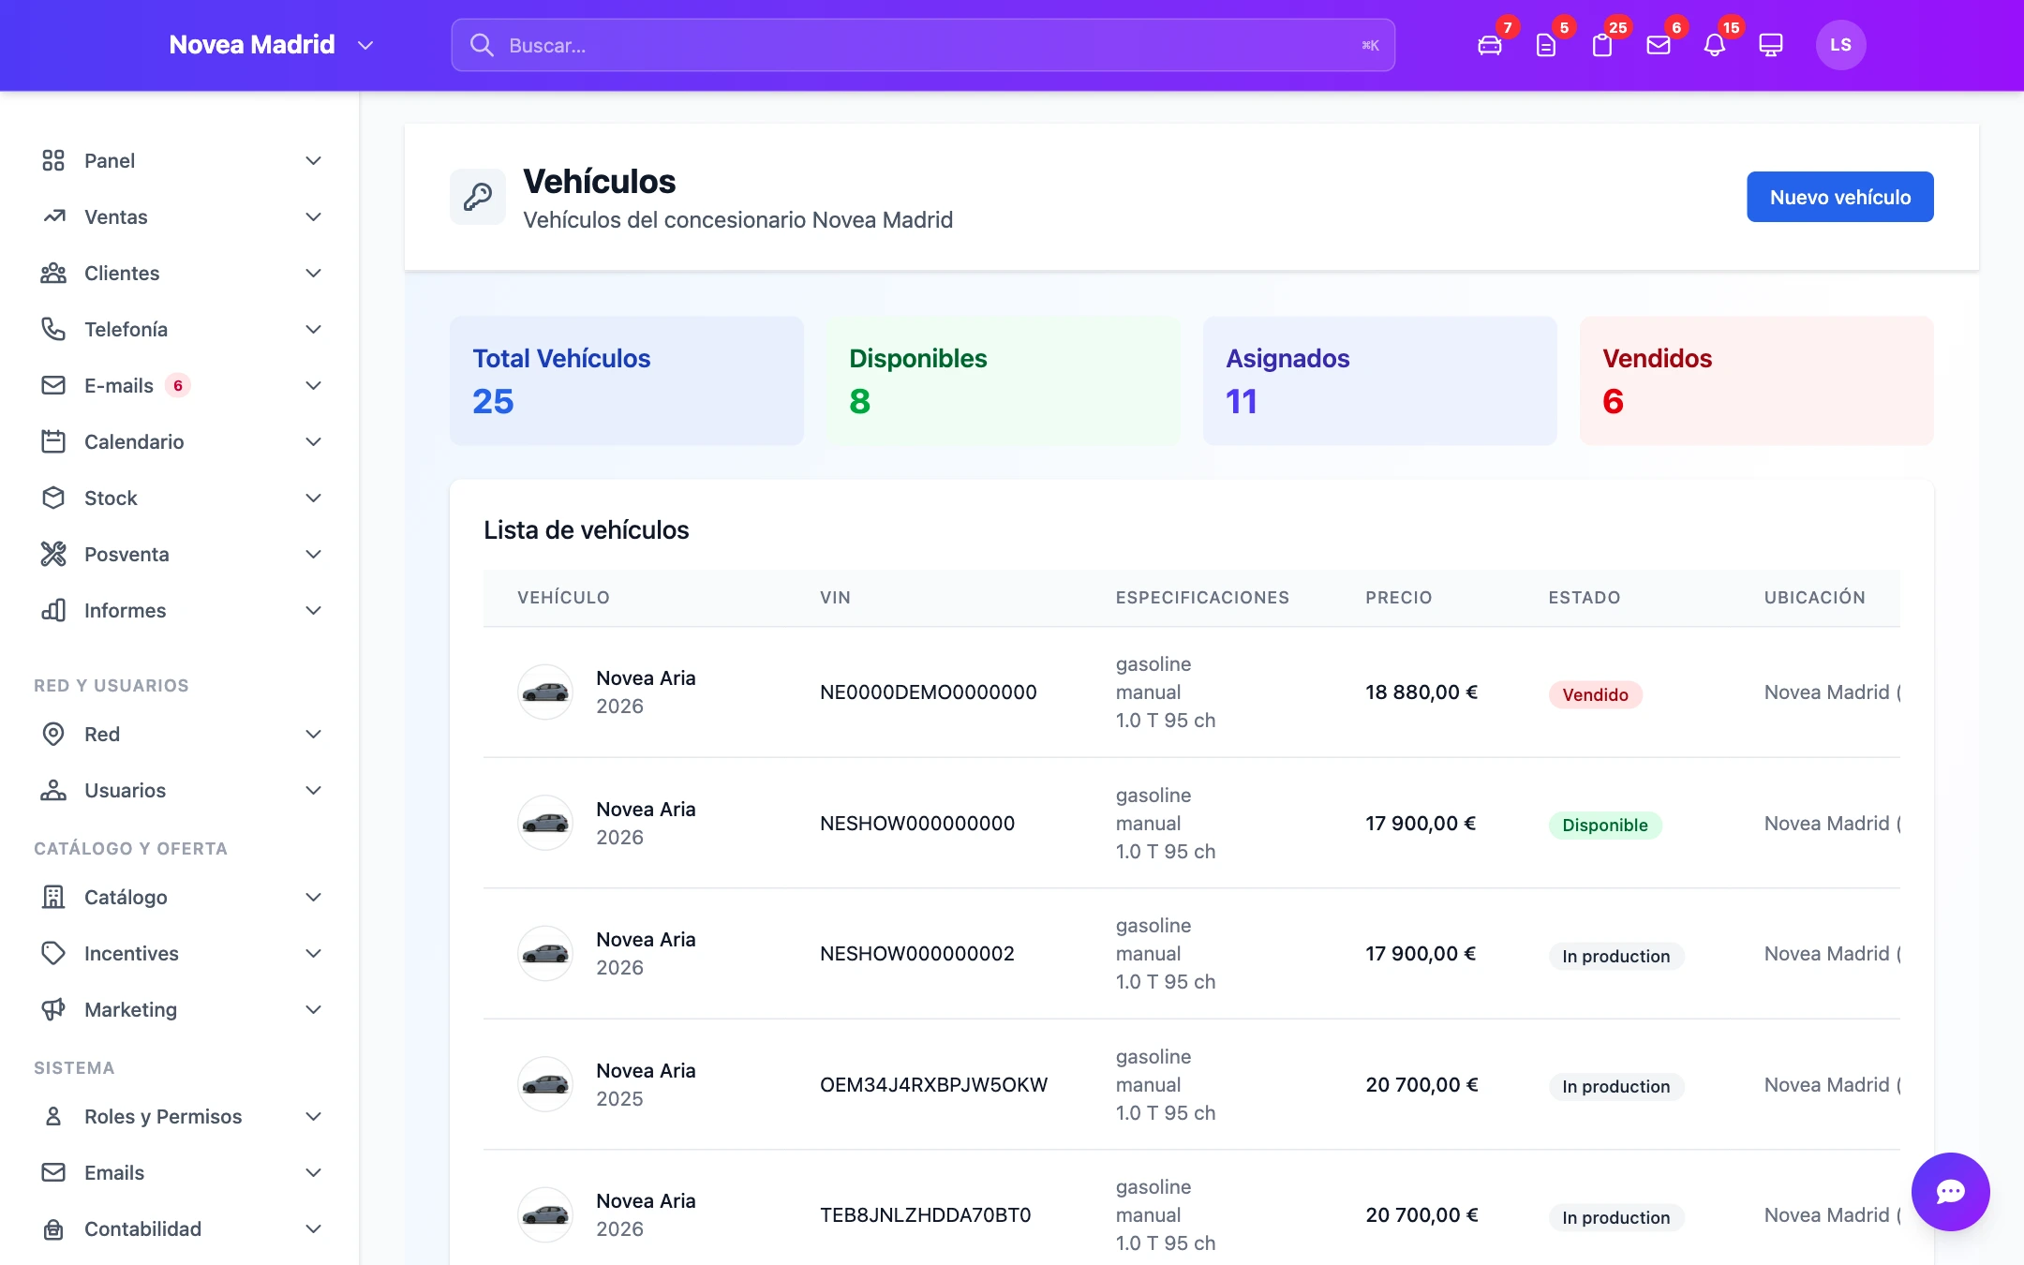This screenshot has width=2024, height=1265.
Task: Click the Disponible status badge
Action: tap(1605, 825)
